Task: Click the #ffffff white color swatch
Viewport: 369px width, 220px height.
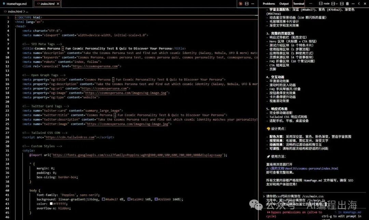Action: coord(51,204)
